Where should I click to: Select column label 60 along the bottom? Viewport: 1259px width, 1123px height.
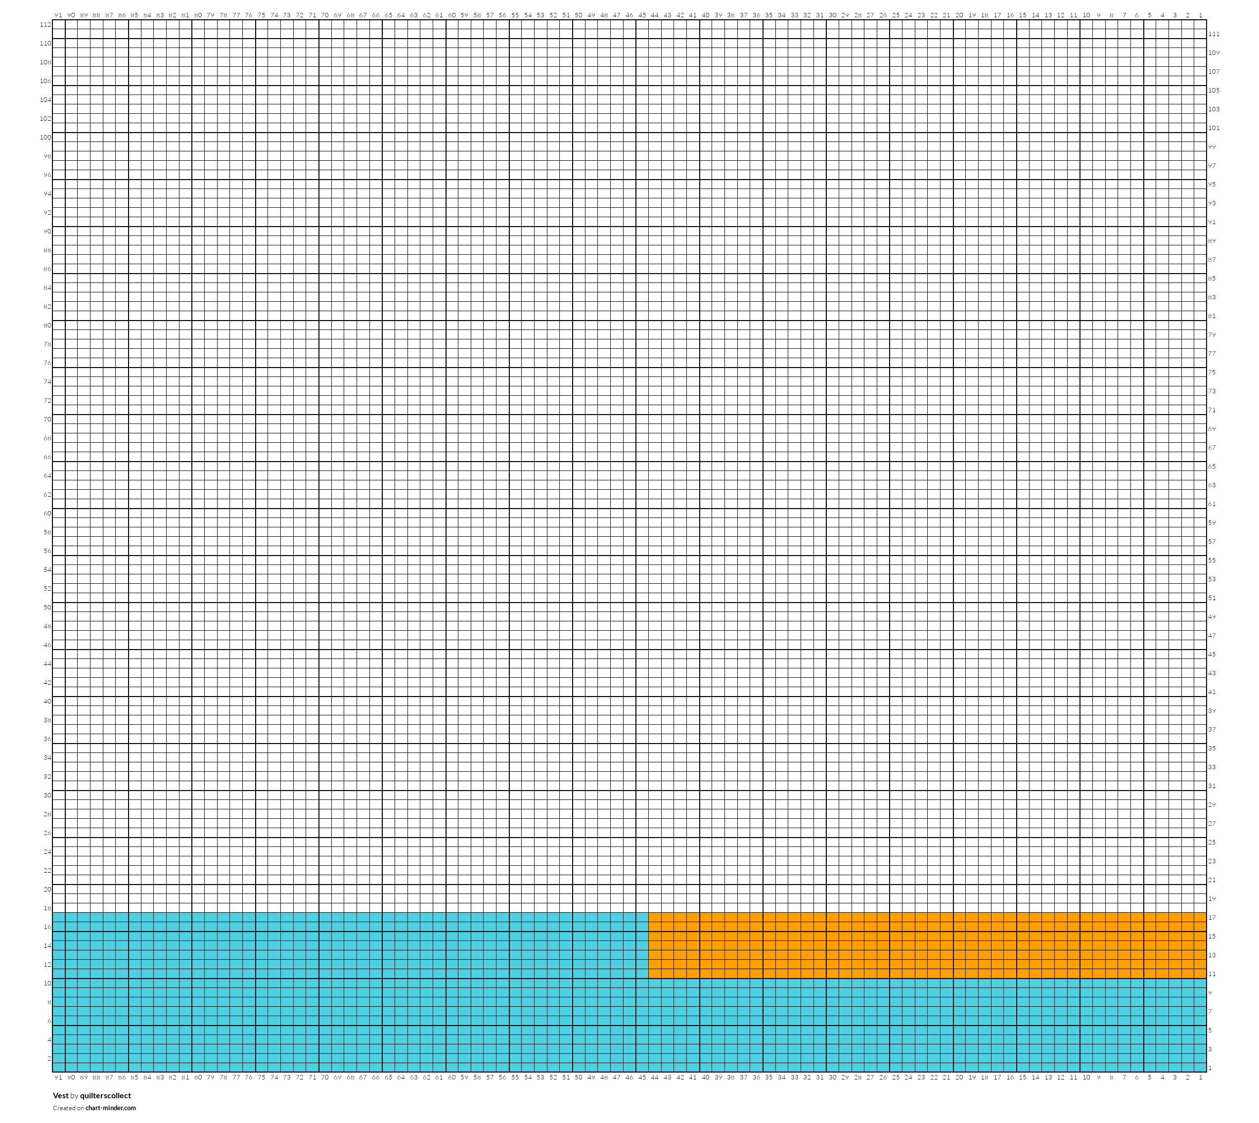tap(451, 1077)
